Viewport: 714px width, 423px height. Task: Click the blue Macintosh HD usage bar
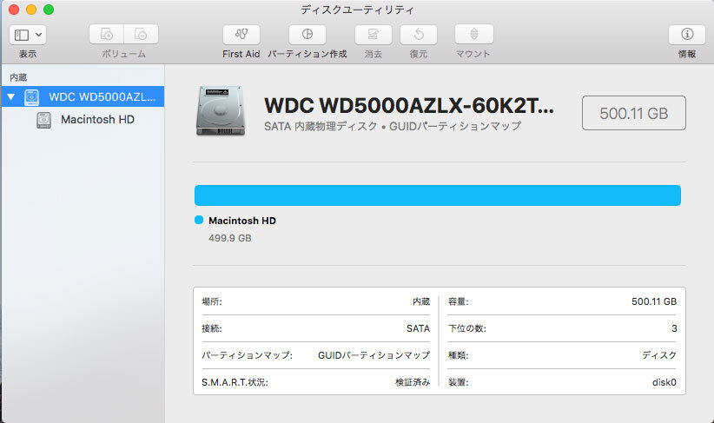438,195
